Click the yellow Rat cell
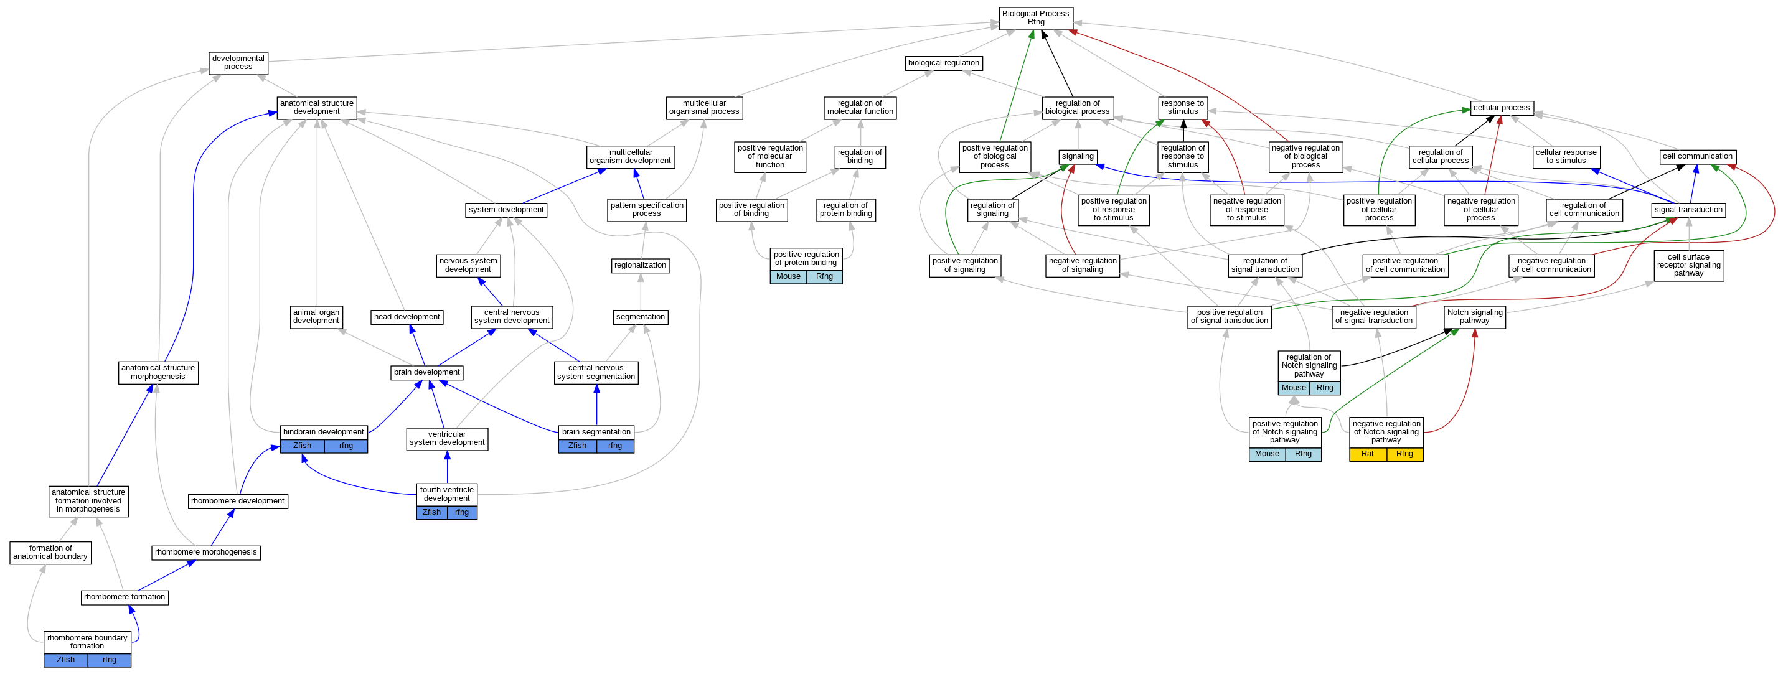This screenshot has width=1778, height=674. coord(1368,454)
